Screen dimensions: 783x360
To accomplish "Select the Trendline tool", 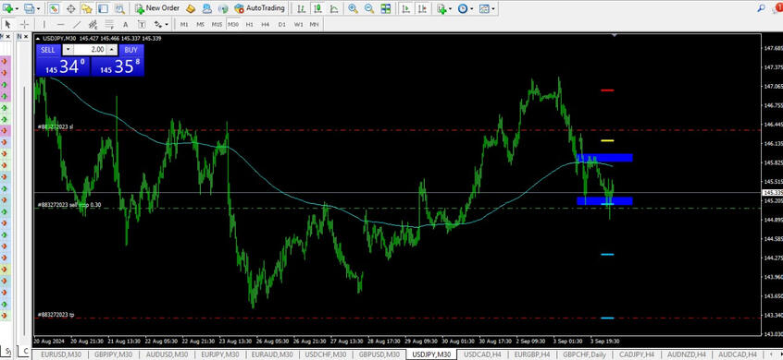I will point(77,24).
